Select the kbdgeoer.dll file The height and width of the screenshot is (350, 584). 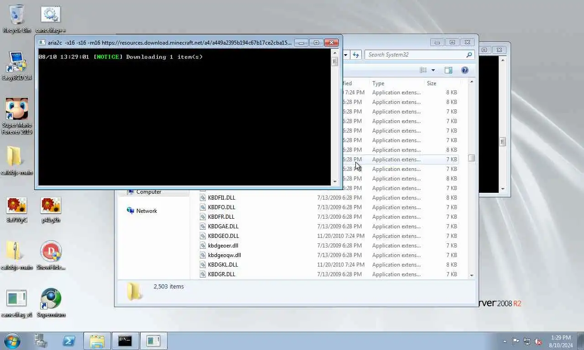pyautogui.click(x=223, y=246)
